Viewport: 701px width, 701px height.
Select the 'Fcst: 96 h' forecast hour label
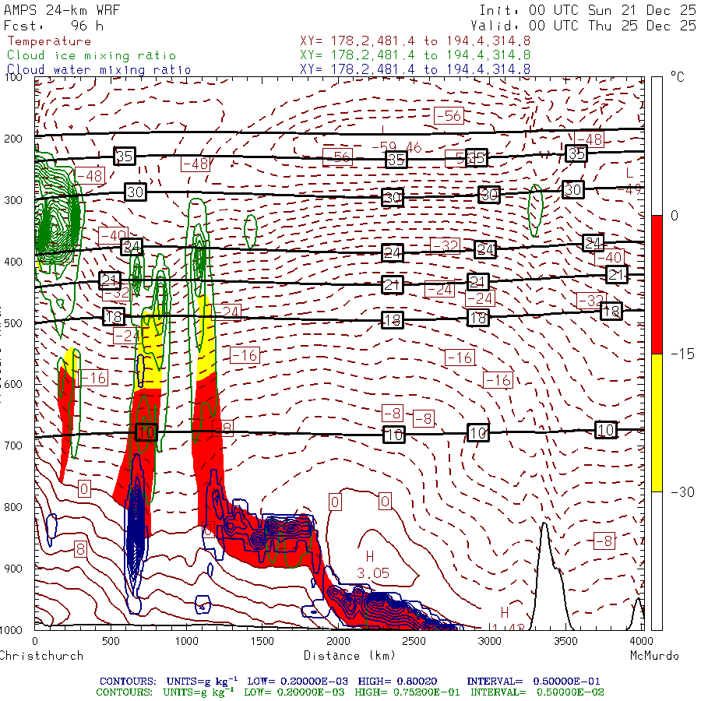[54, 26]
